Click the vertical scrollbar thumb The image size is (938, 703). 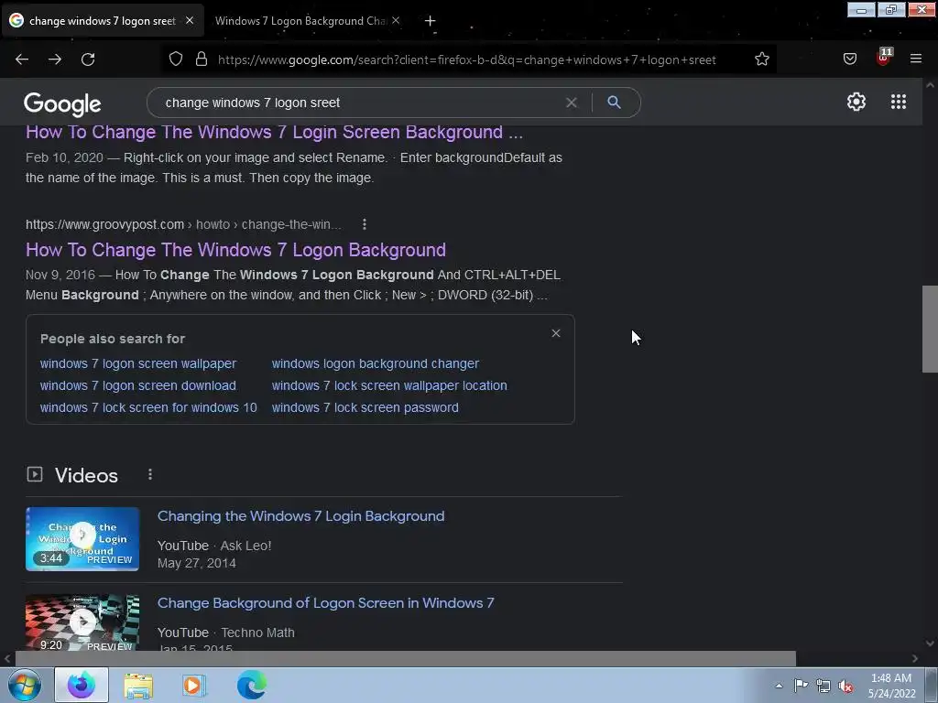pyautogui.click(x=930, y=329)
